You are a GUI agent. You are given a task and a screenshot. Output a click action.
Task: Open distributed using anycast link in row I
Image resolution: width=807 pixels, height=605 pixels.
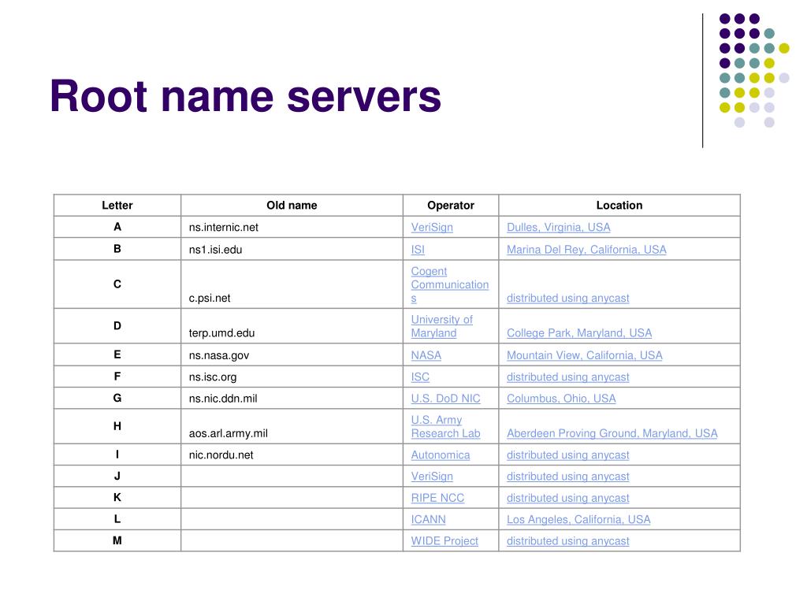click(x=567, y=455)
